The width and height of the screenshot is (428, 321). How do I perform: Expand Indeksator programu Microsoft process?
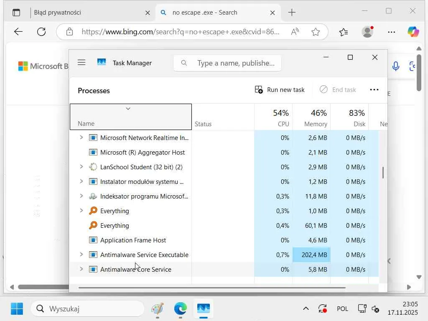tap(81, 196)
